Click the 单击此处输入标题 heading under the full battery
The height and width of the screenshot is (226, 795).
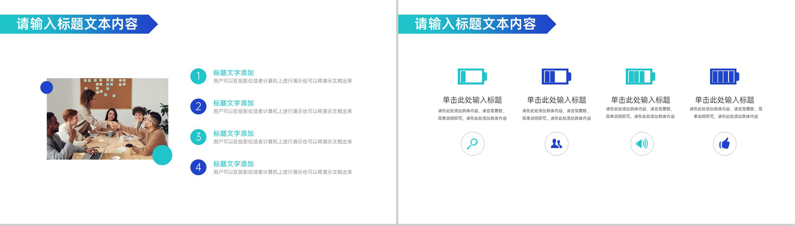click(724, 100)
